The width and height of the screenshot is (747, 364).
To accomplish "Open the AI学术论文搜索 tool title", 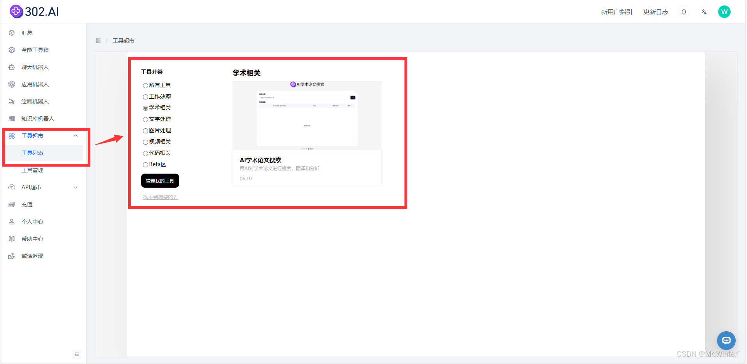I will tap(260, 160).
